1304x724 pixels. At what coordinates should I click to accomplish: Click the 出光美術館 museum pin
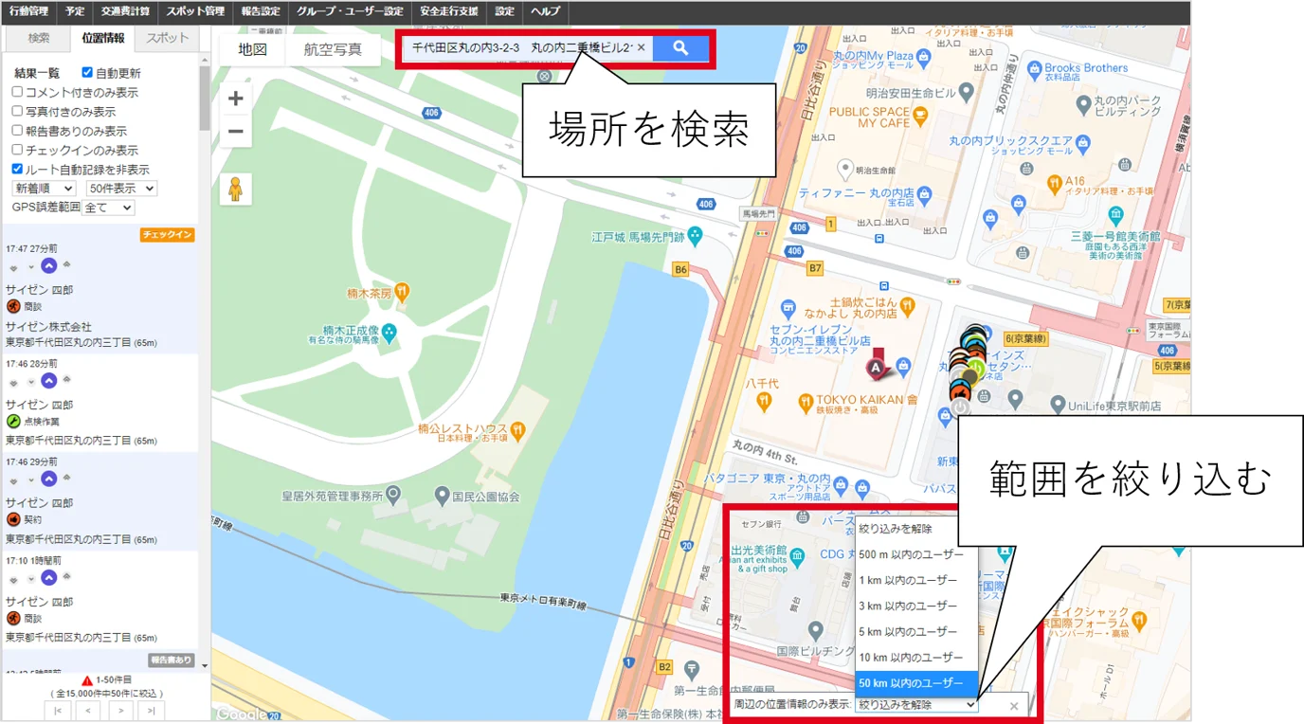click(799, 555)
